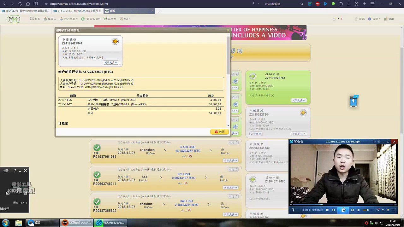Viewport: 404px width, 227px height.
Task: Open the 推荐人 menu item
Action: point(50,19)
